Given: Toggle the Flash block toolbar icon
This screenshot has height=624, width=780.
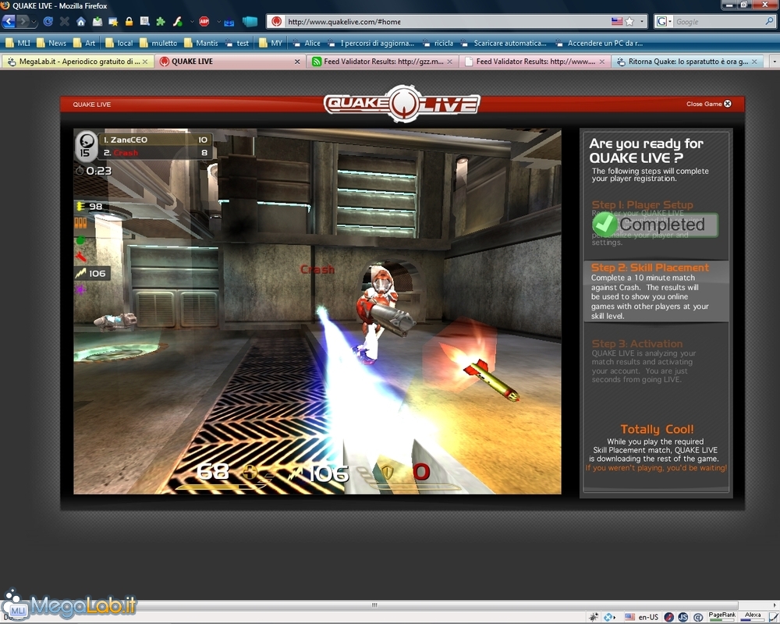Looking at the screenshot, I should coord(177,21).
